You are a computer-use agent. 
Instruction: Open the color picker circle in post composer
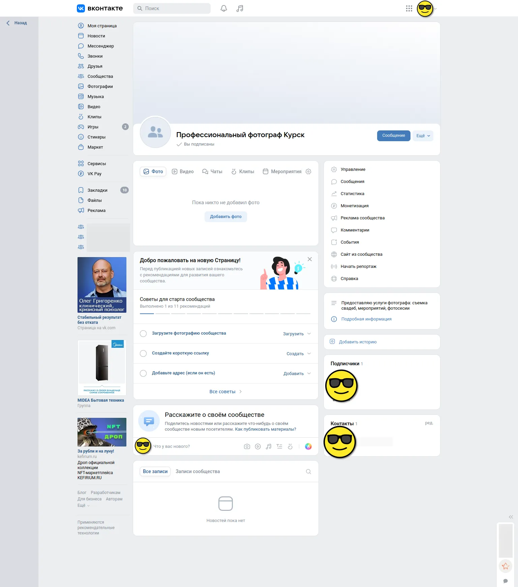coord(308,446)
